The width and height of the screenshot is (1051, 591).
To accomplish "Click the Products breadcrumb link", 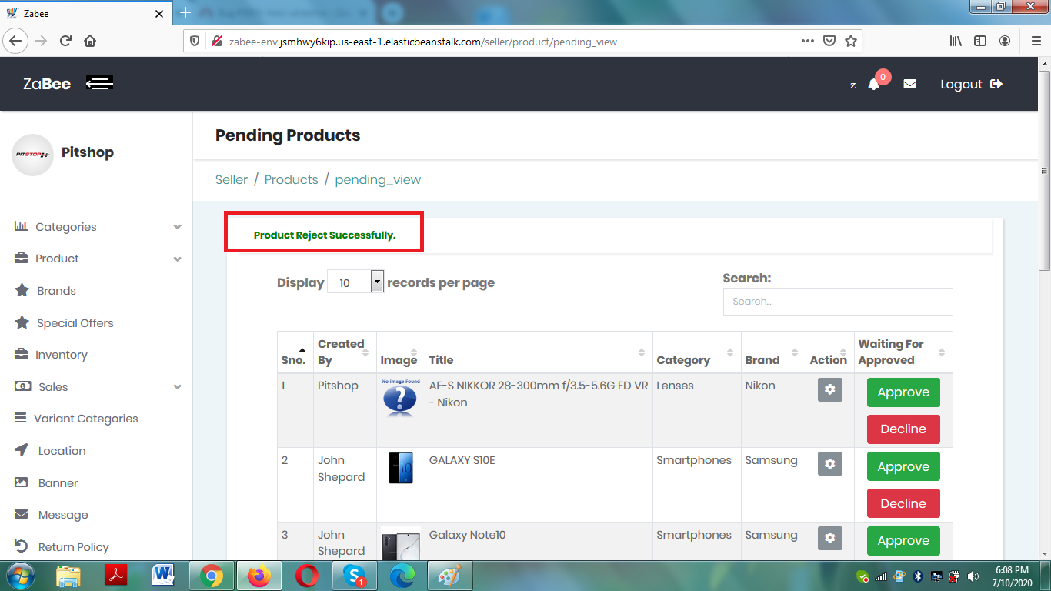I will [x=291, y=179].
